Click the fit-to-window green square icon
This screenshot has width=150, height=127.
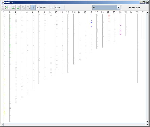point(7,8)
